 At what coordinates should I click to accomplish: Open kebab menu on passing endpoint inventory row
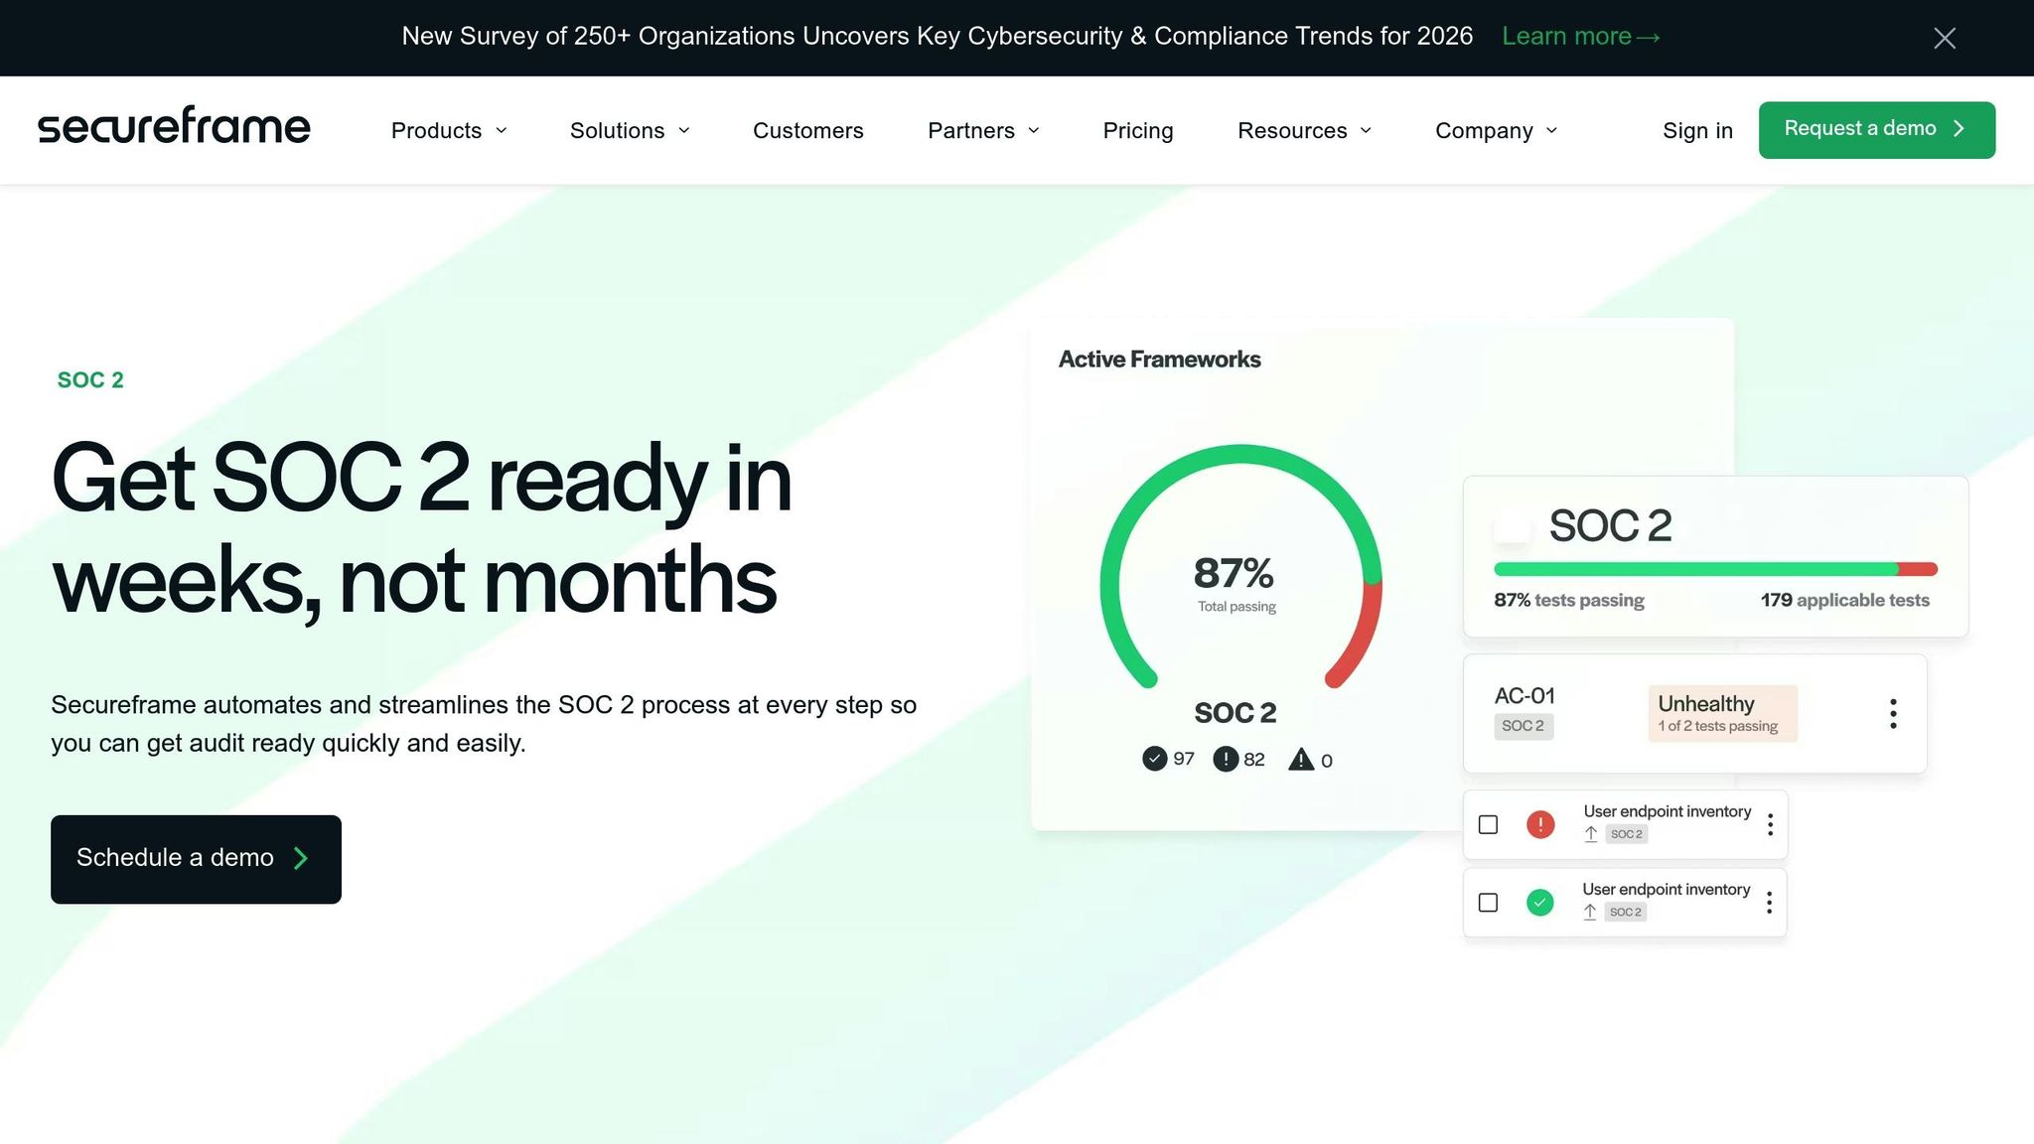tap(1769, 903)
